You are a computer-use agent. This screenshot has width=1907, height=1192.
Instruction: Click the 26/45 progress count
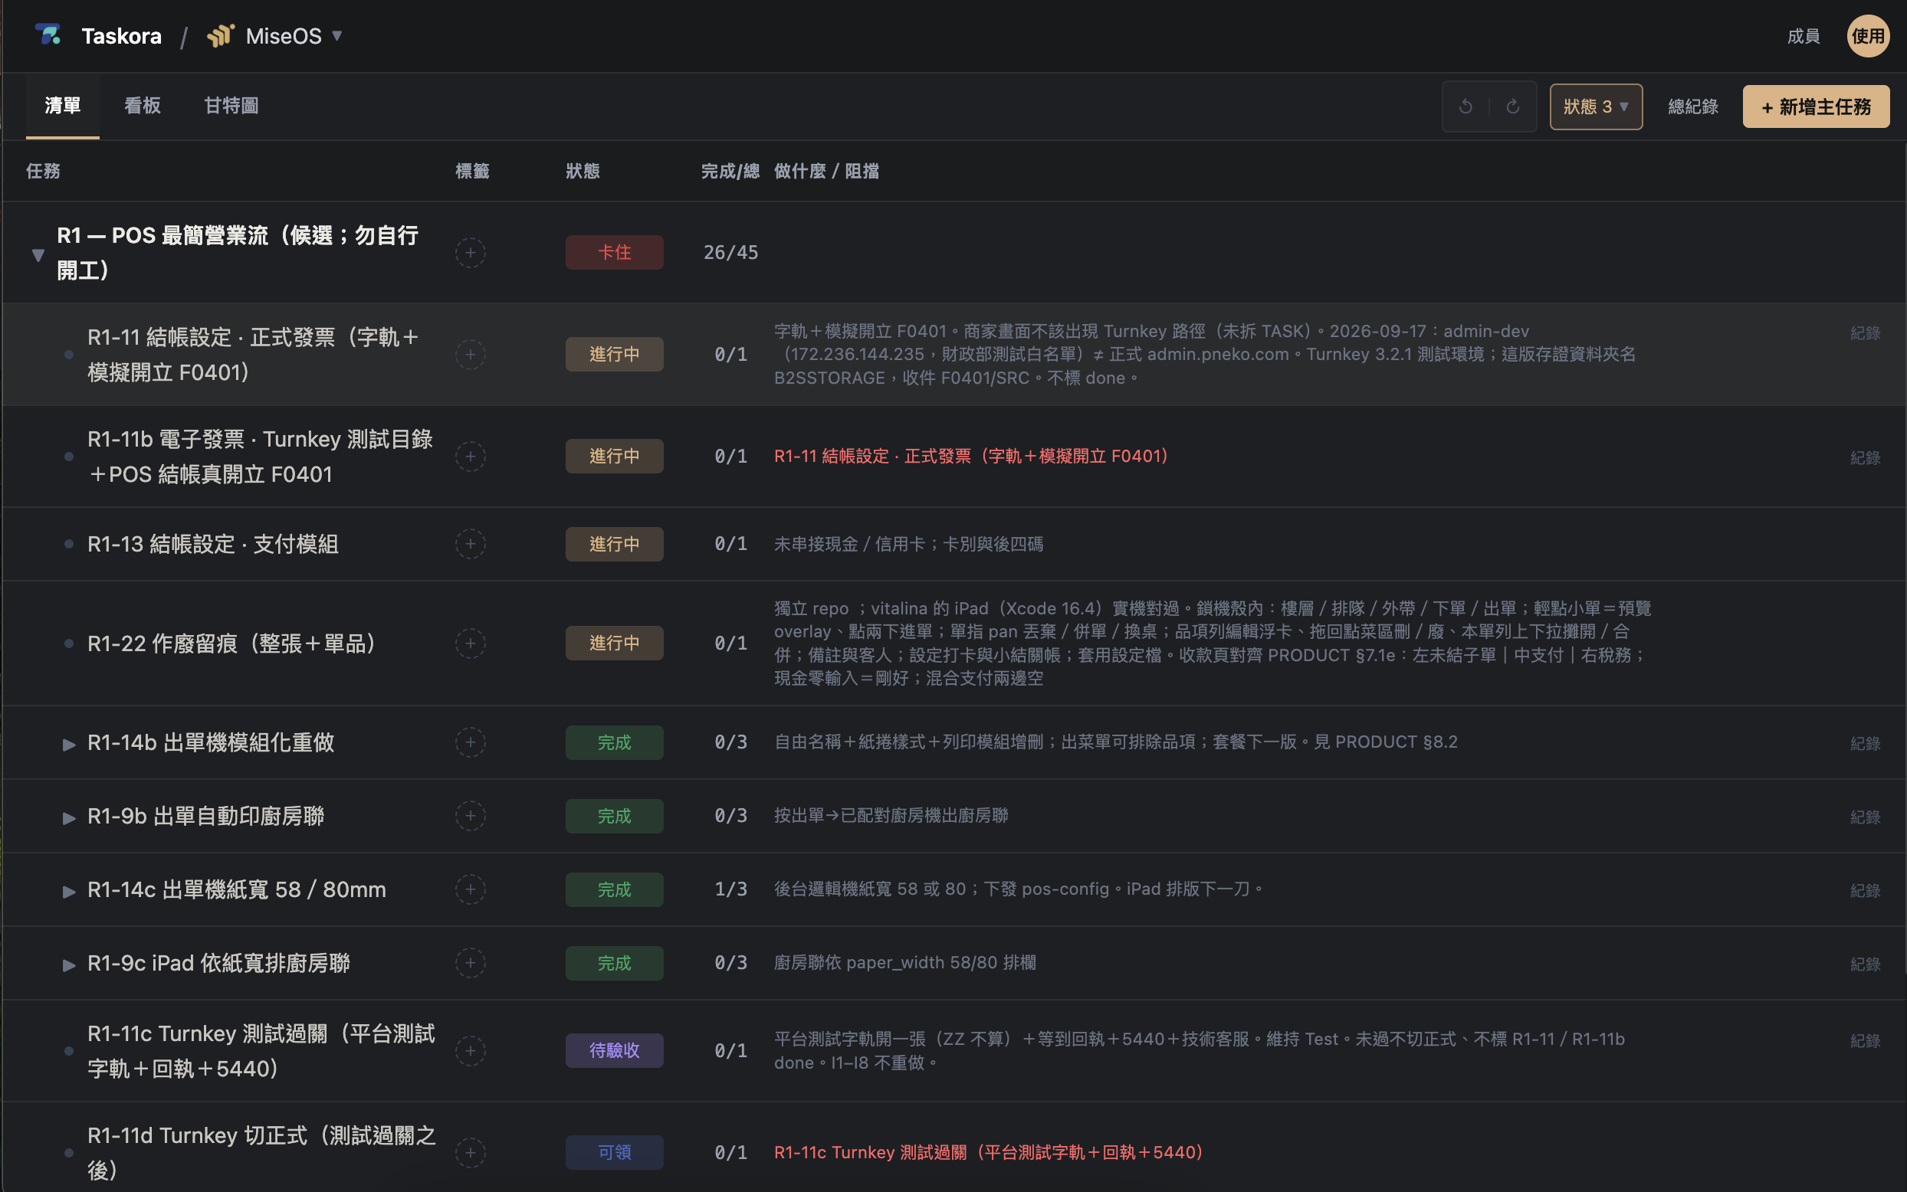click(730, 252)
